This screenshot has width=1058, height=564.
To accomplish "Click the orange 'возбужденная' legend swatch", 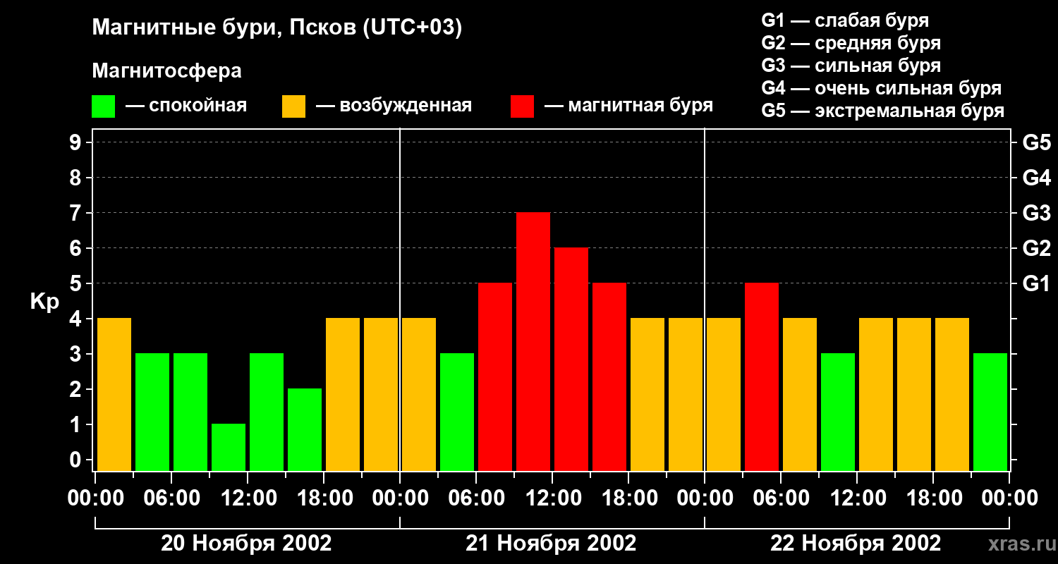I will (x=293, y=106).
